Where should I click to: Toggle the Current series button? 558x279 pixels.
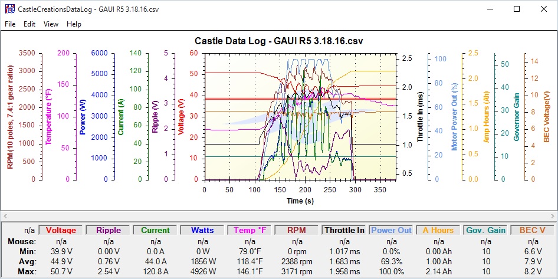155,230
